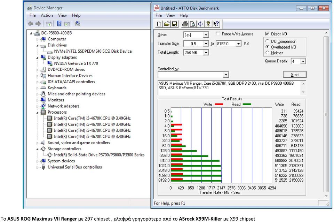Click the description box scroll up arrow
334x222 pixels.
[303, 84]
